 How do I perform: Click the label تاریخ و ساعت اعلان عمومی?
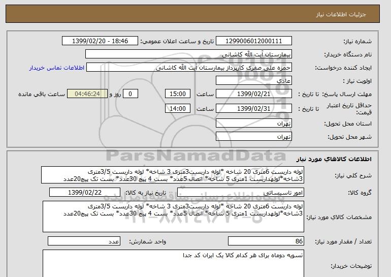(x=177, y=41)
